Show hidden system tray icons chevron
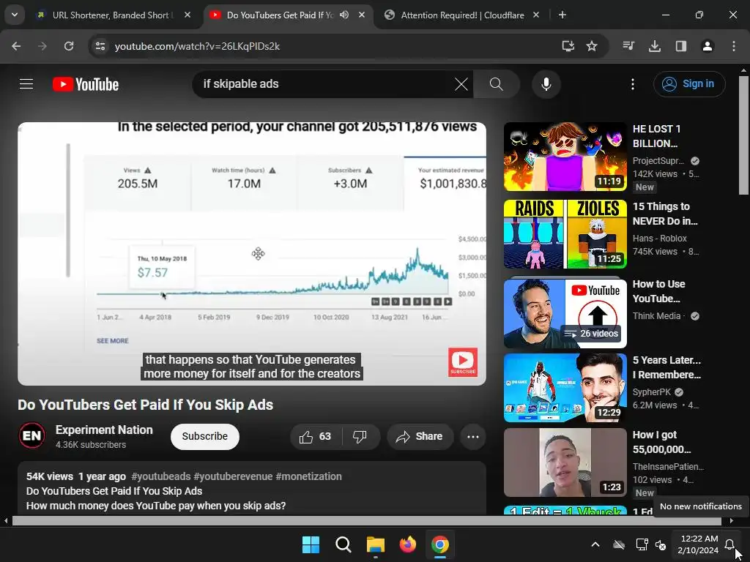The width and height of the screenshot is (750, 562). coord(595,544)
